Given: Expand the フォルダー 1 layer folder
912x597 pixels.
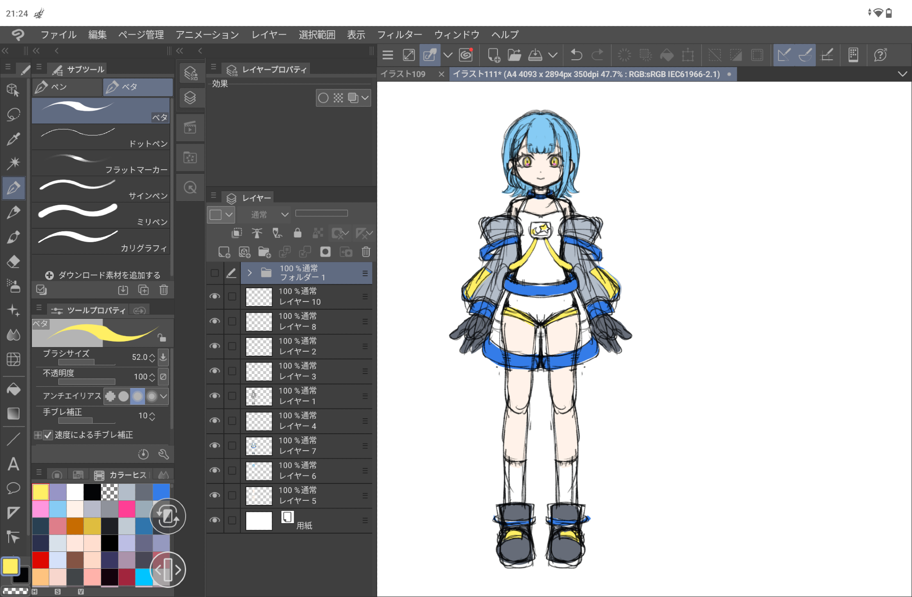Looking at the screenshot, I should click(x=249, y=273).
